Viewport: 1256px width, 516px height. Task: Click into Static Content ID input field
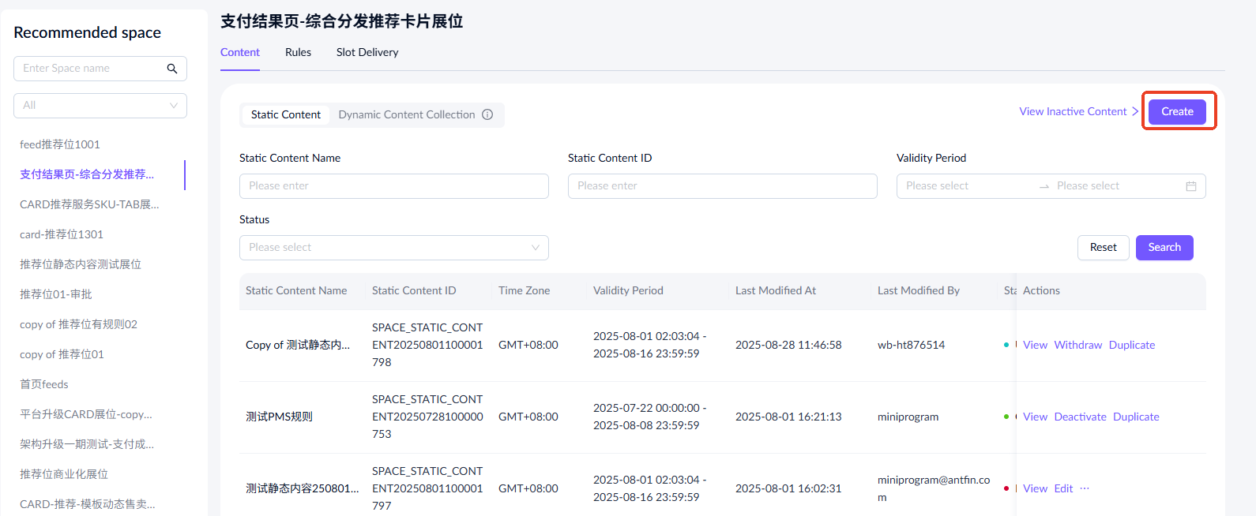coord(722,186)
